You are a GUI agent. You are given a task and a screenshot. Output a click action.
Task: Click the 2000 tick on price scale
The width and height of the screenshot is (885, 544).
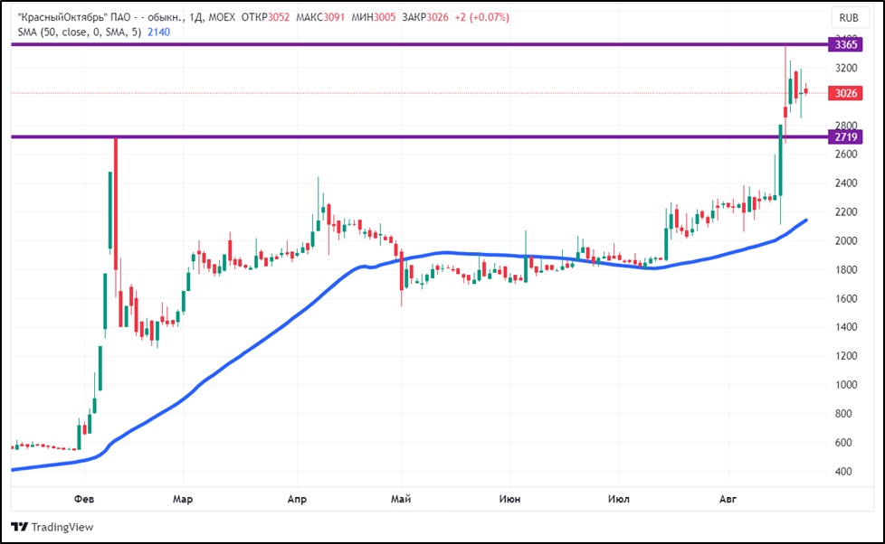pos(847,241)
